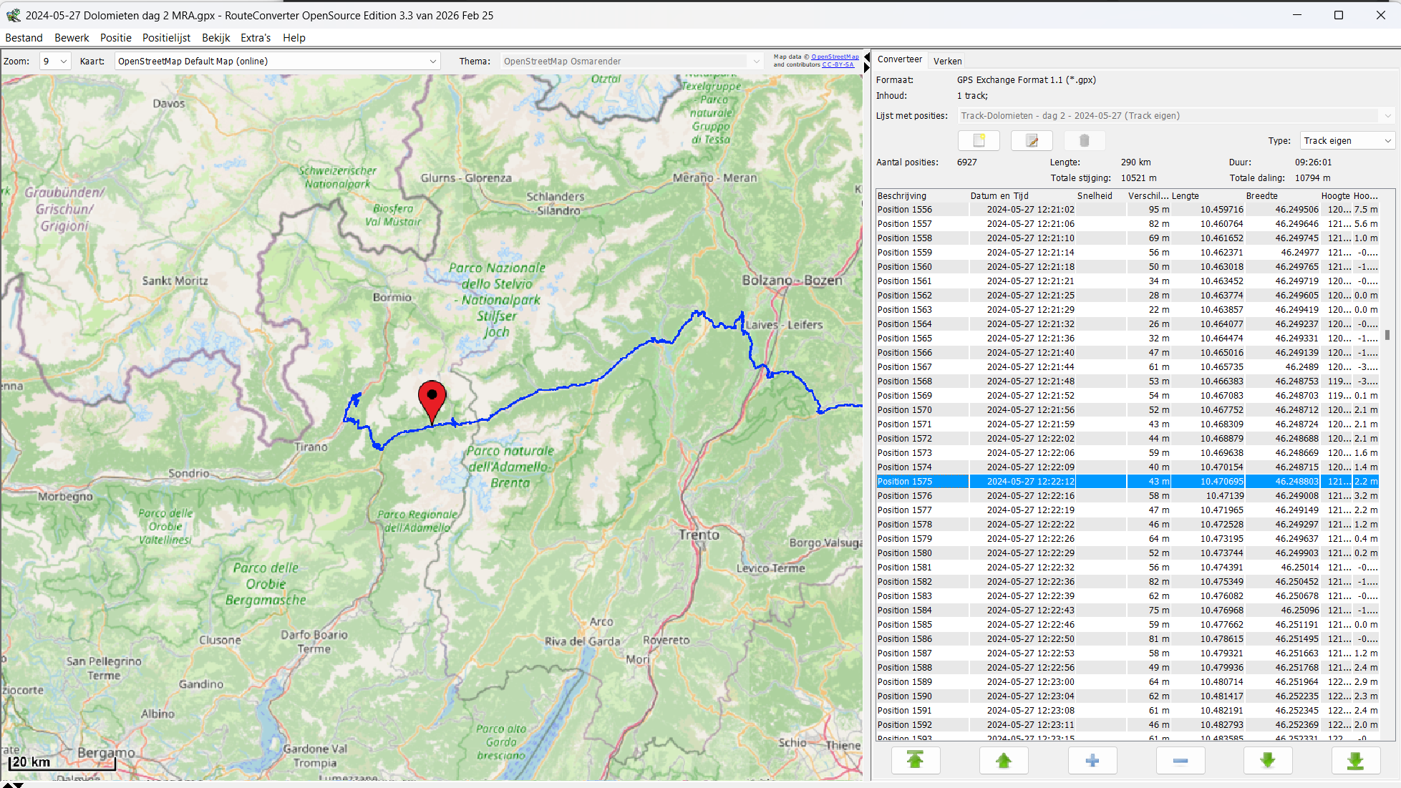
Task: Switch to the Verken tab
Action: [x=947, y=61]
